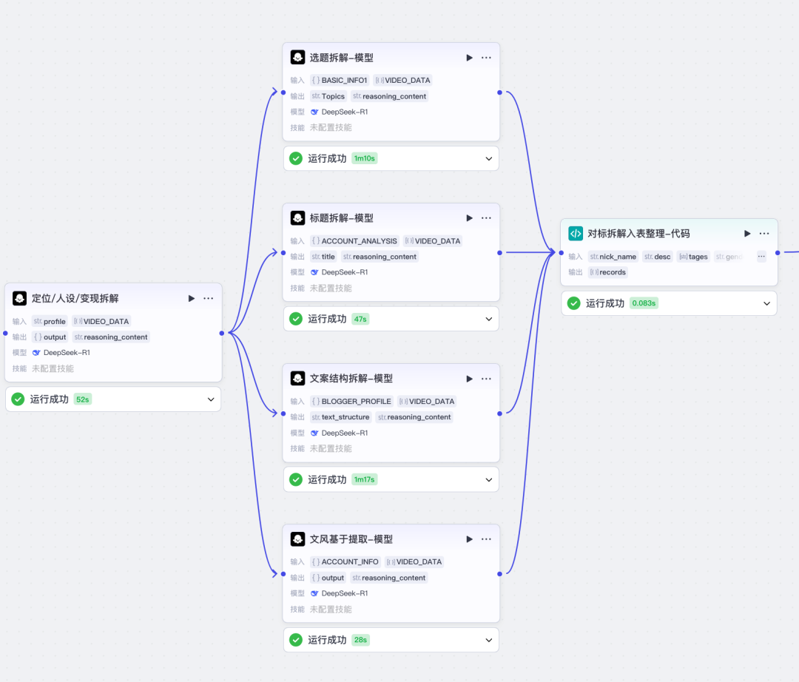799x682 pixels.
Task: Select the BASIC_INFO1 input variable tag
Action: coord(339,81)
